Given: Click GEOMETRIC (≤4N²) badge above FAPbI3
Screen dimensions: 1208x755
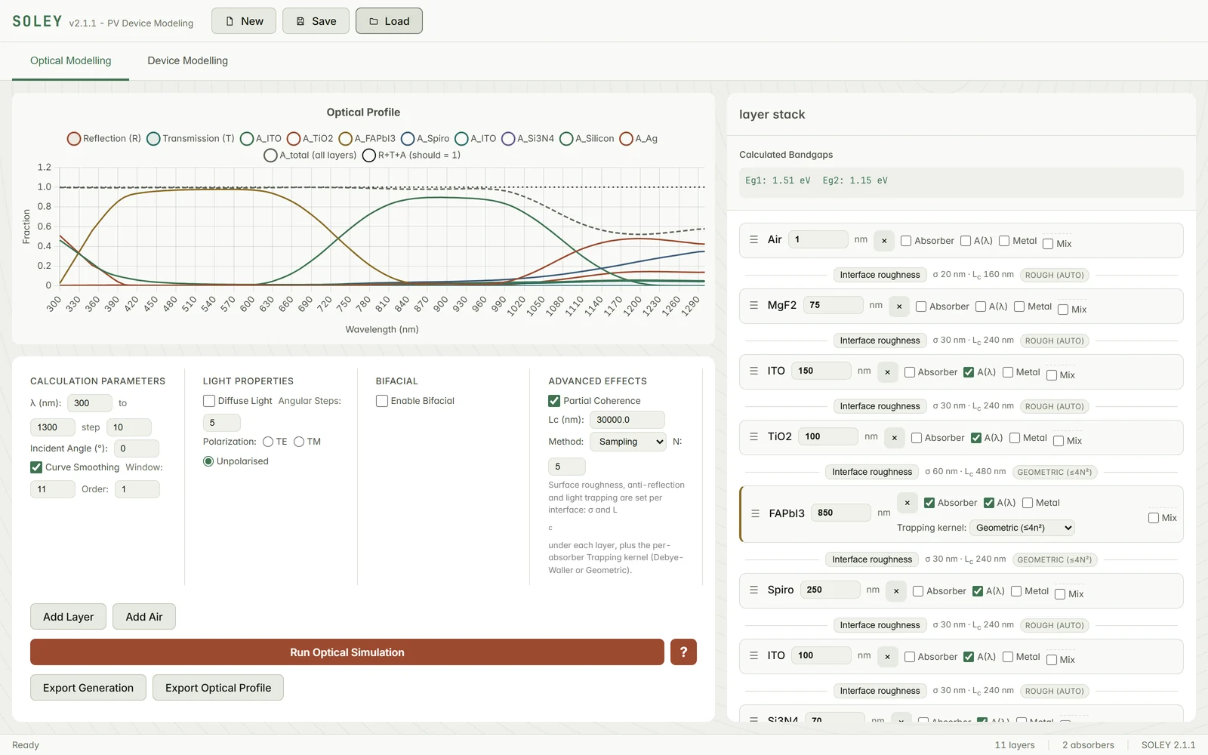Looking at the screenshot, I should coord(1054,472).
